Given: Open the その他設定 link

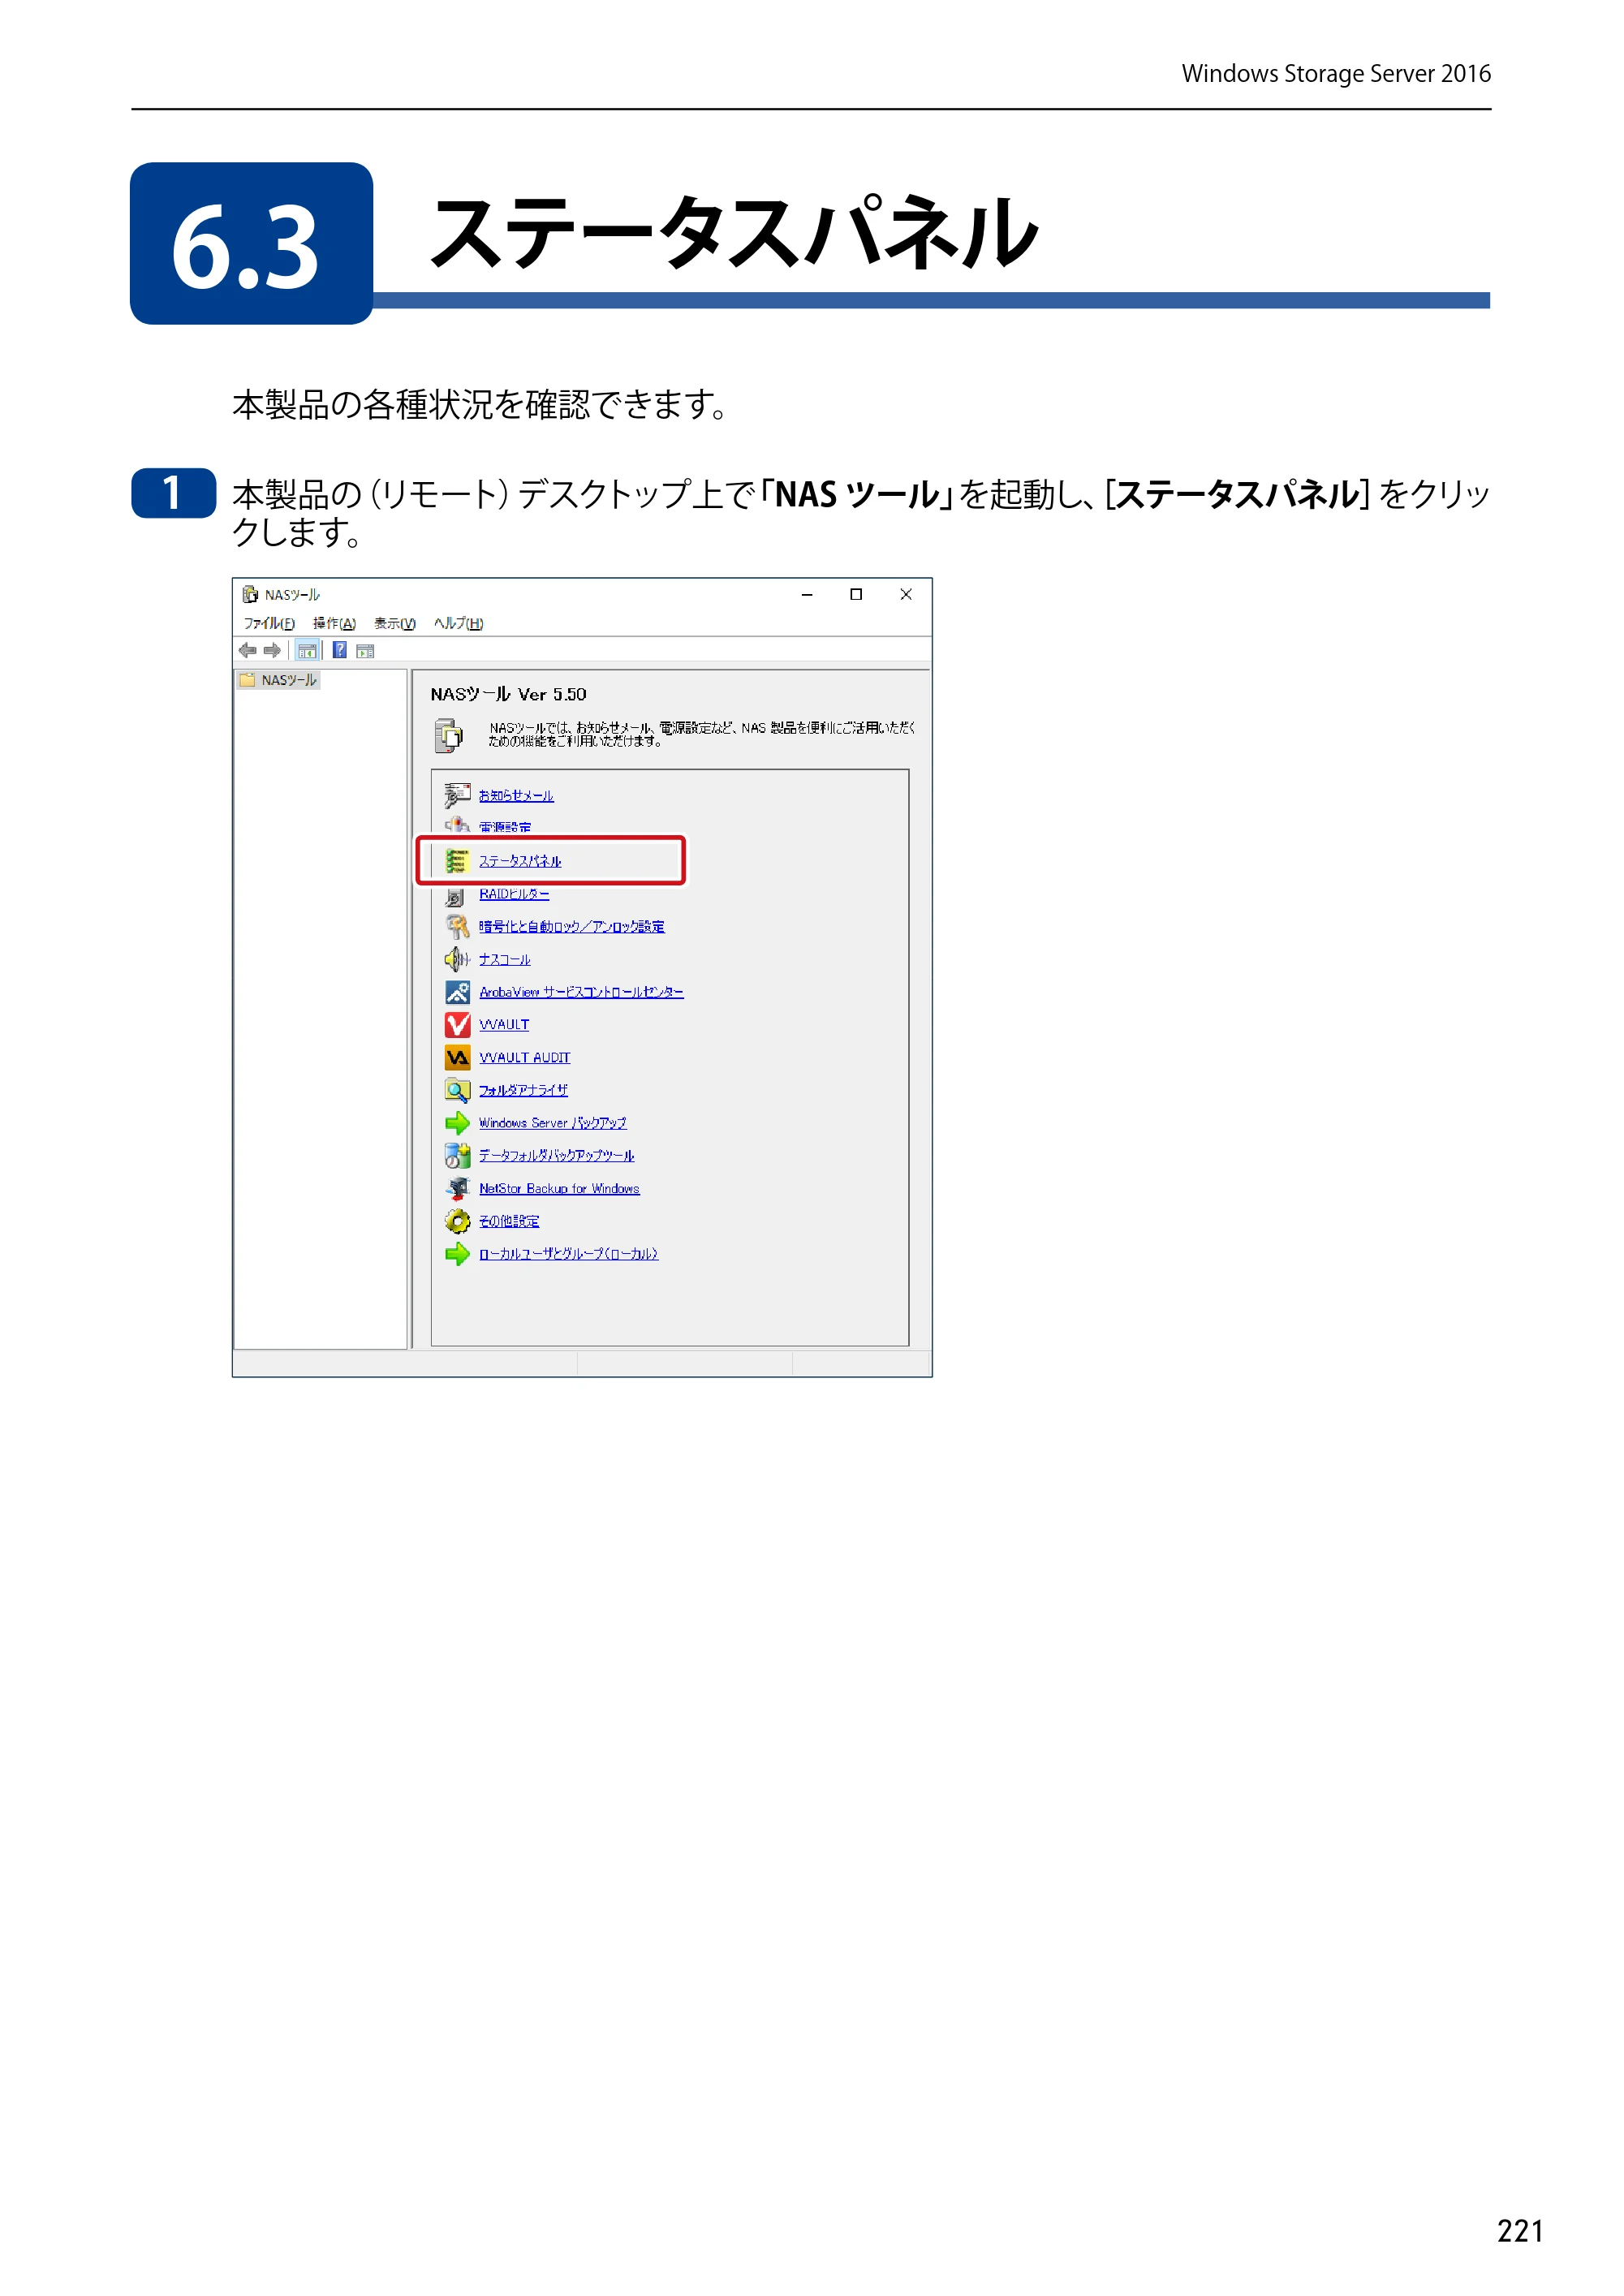Looking at the screenshot, I should (x=508, y=1221).
